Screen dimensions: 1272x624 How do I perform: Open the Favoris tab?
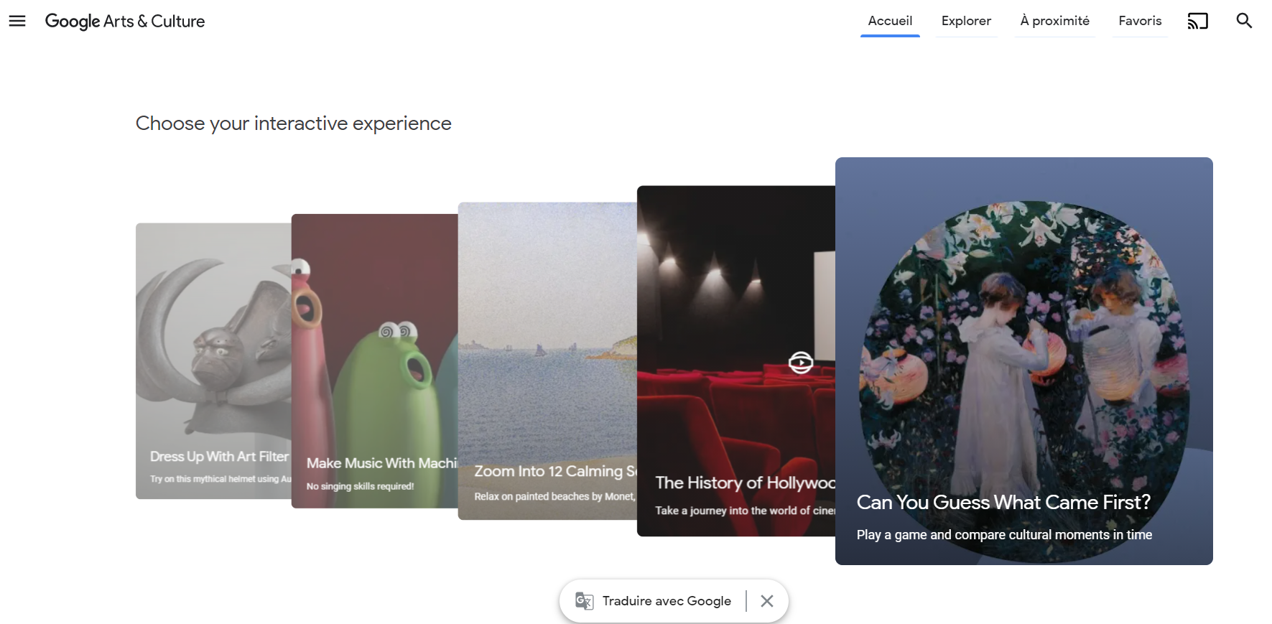(1140, 21)
